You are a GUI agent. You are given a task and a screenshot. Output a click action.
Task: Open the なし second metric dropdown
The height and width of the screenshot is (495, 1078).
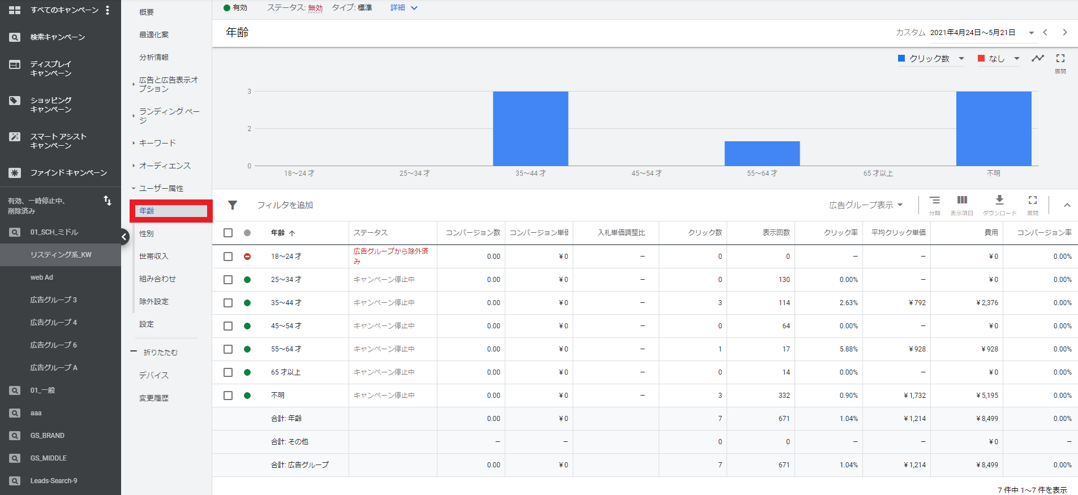coord(999,59)
